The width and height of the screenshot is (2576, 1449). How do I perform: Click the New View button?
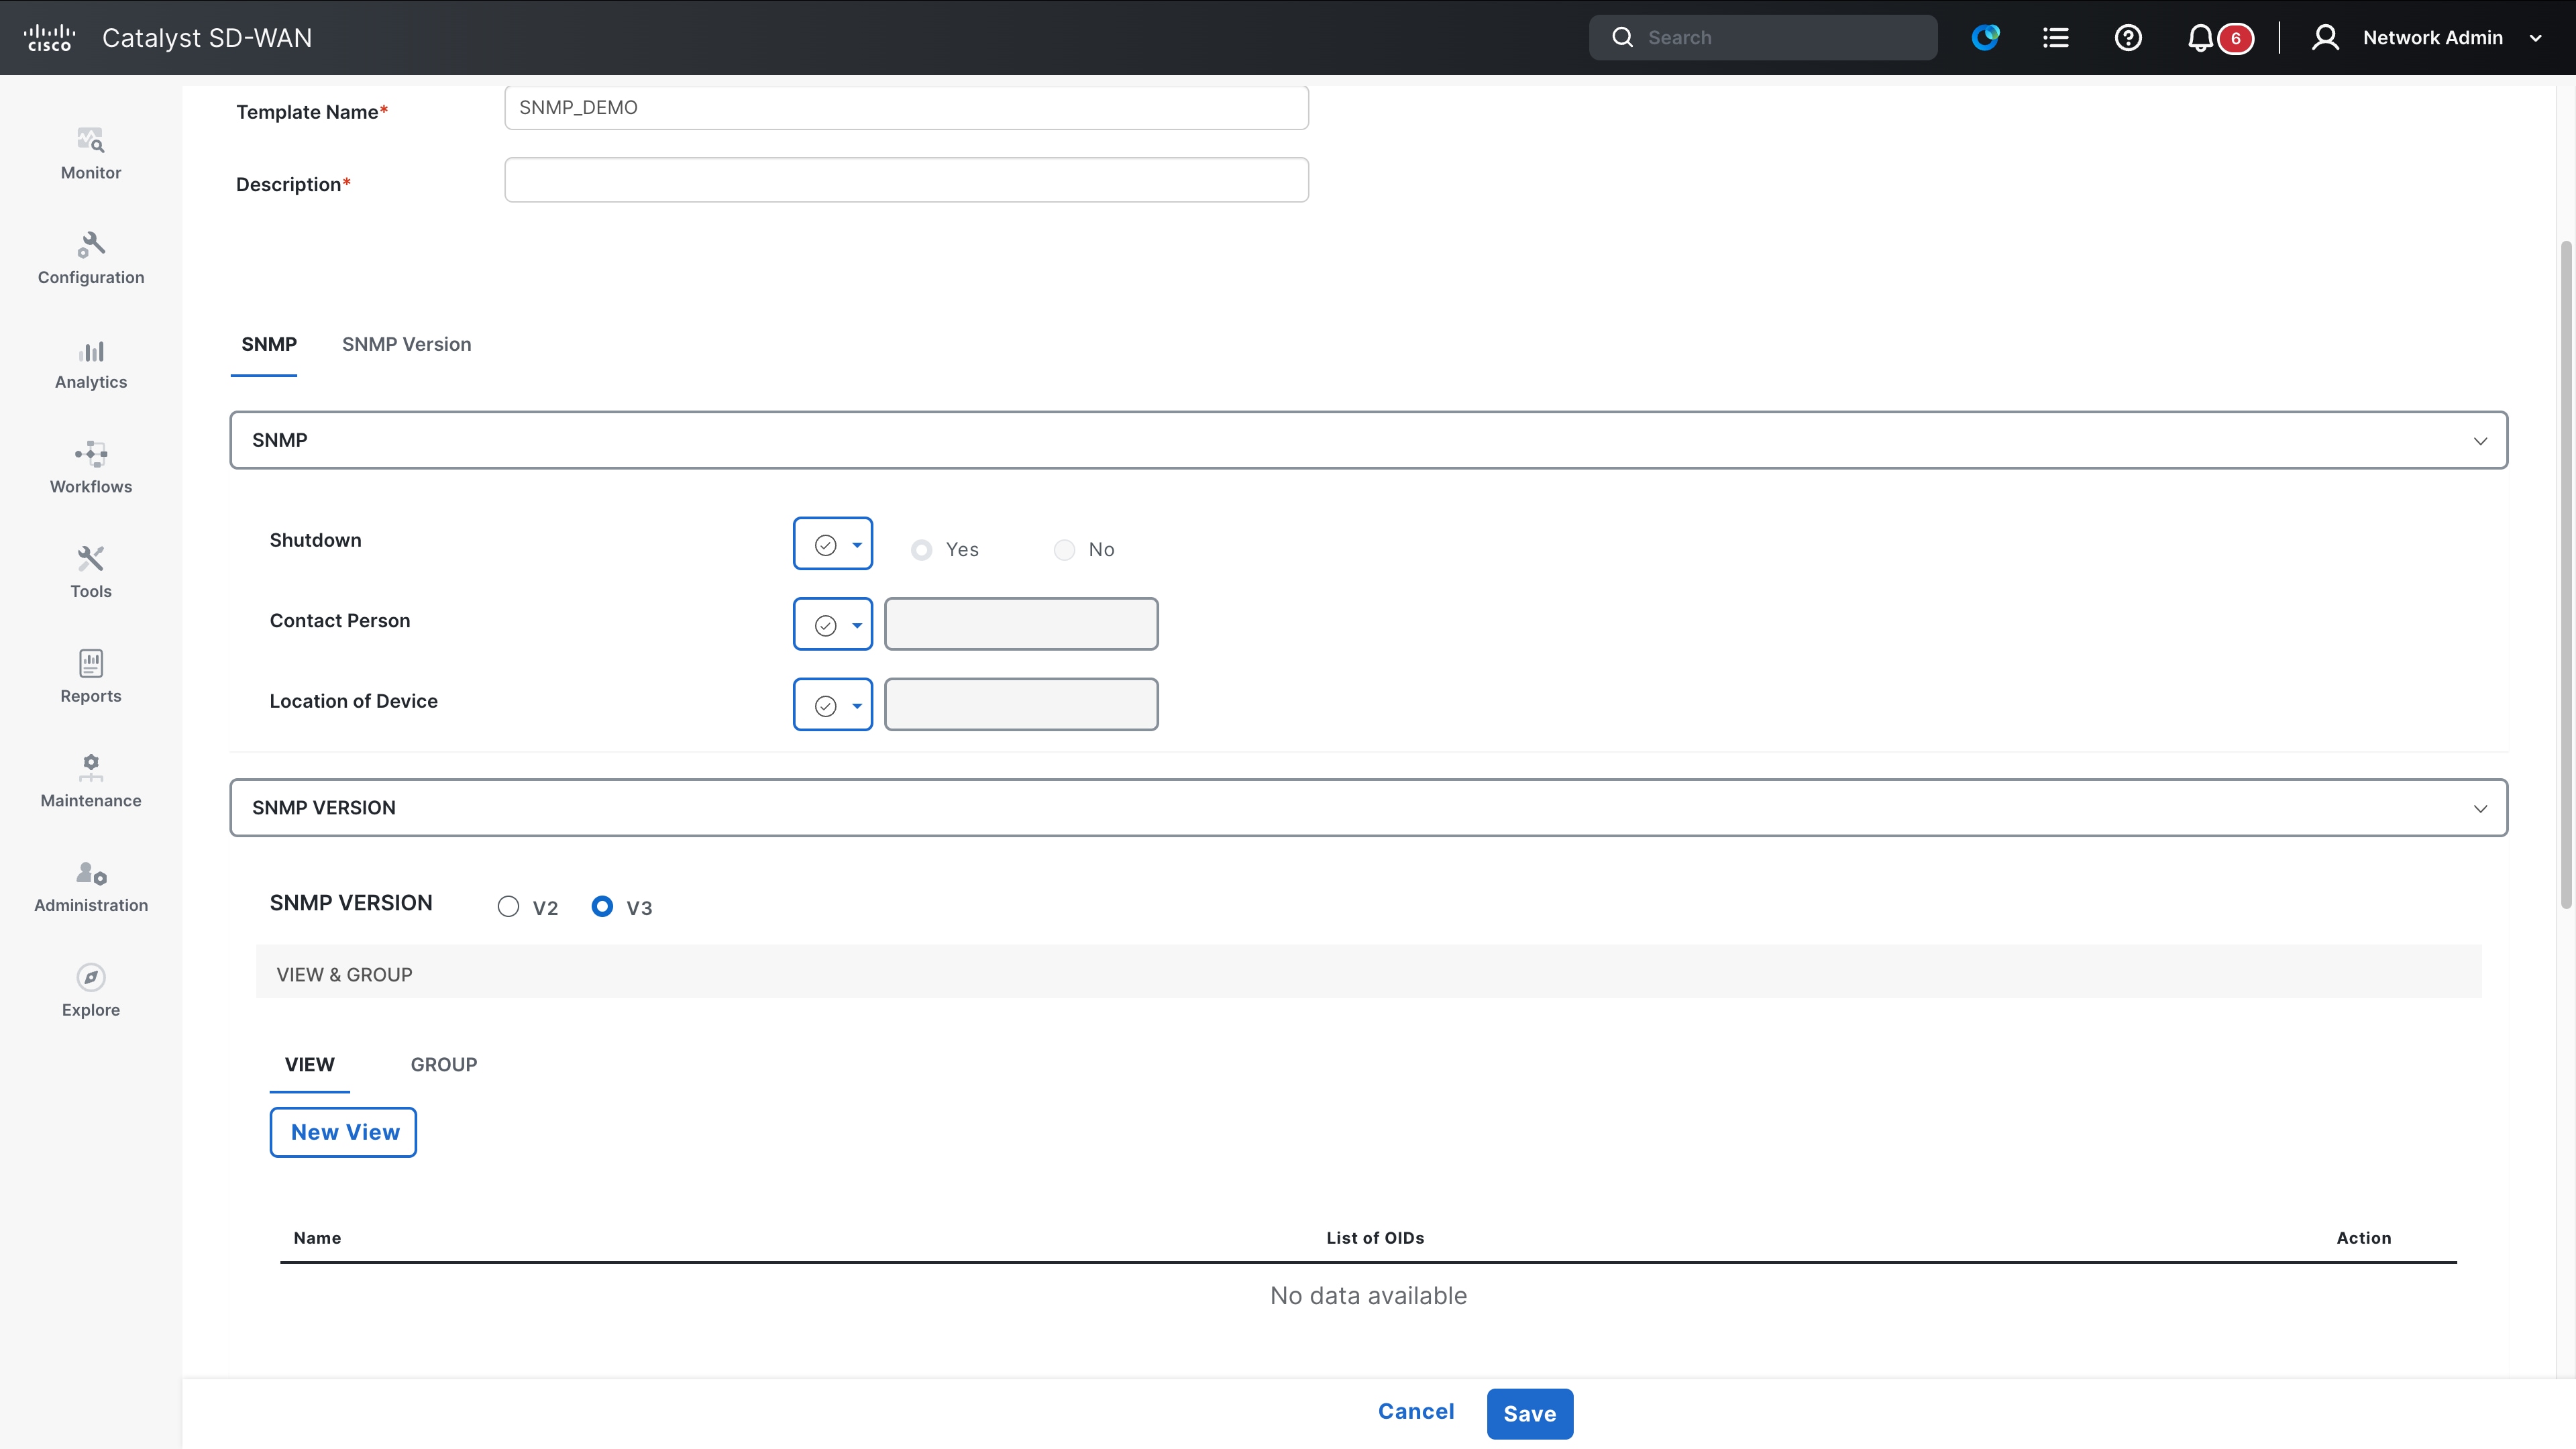pos(343,1132)
